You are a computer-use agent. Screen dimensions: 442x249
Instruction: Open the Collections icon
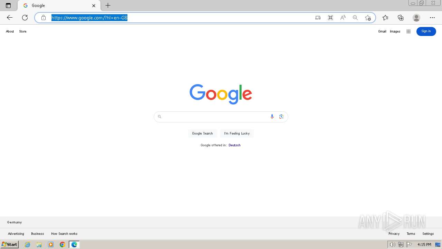point(401,18)
